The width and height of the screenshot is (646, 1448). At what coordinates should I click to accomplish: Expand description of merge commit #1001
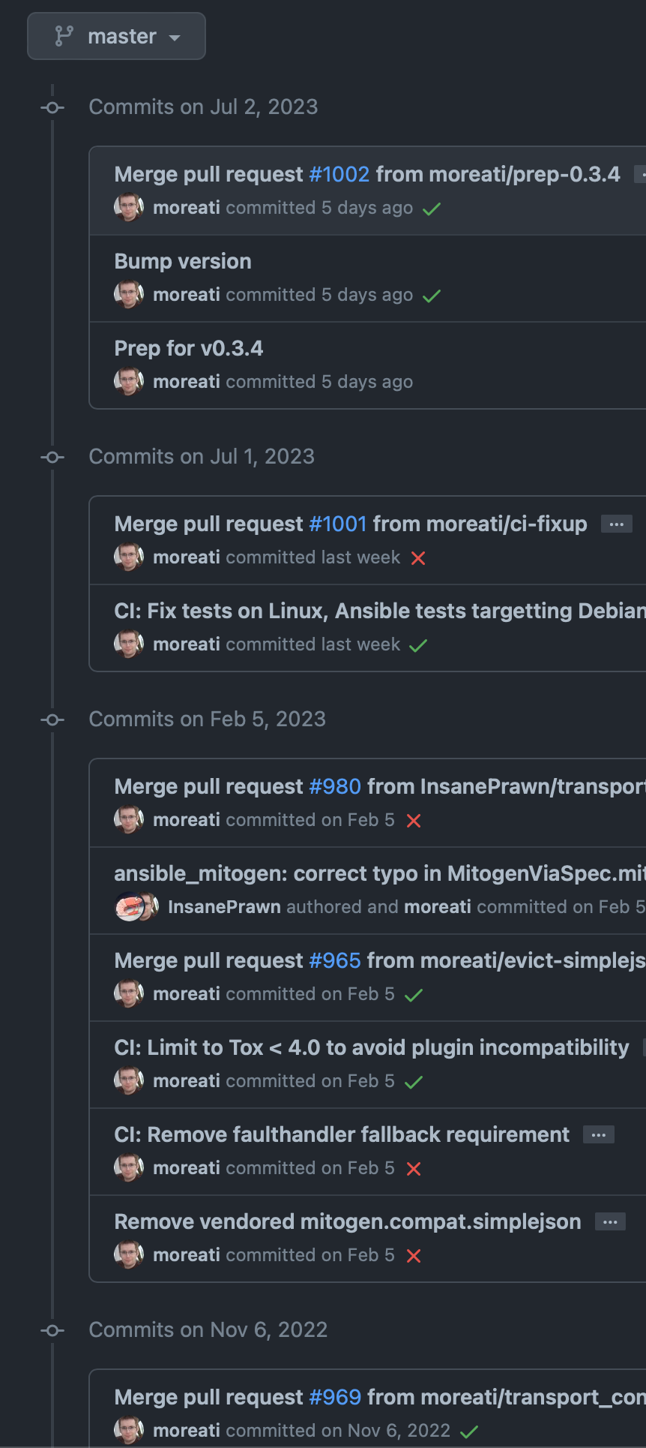[616, 523]
